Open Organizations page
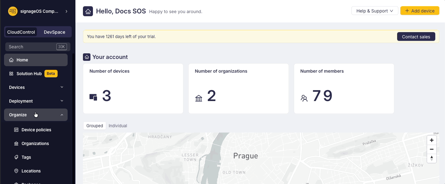 36,143
